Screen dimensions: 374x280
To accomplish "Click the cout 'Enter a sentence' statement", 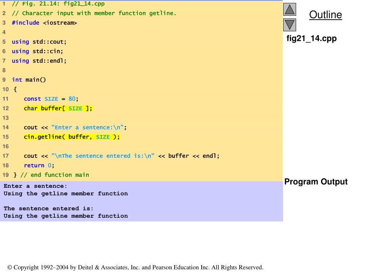I will (75, 127).
